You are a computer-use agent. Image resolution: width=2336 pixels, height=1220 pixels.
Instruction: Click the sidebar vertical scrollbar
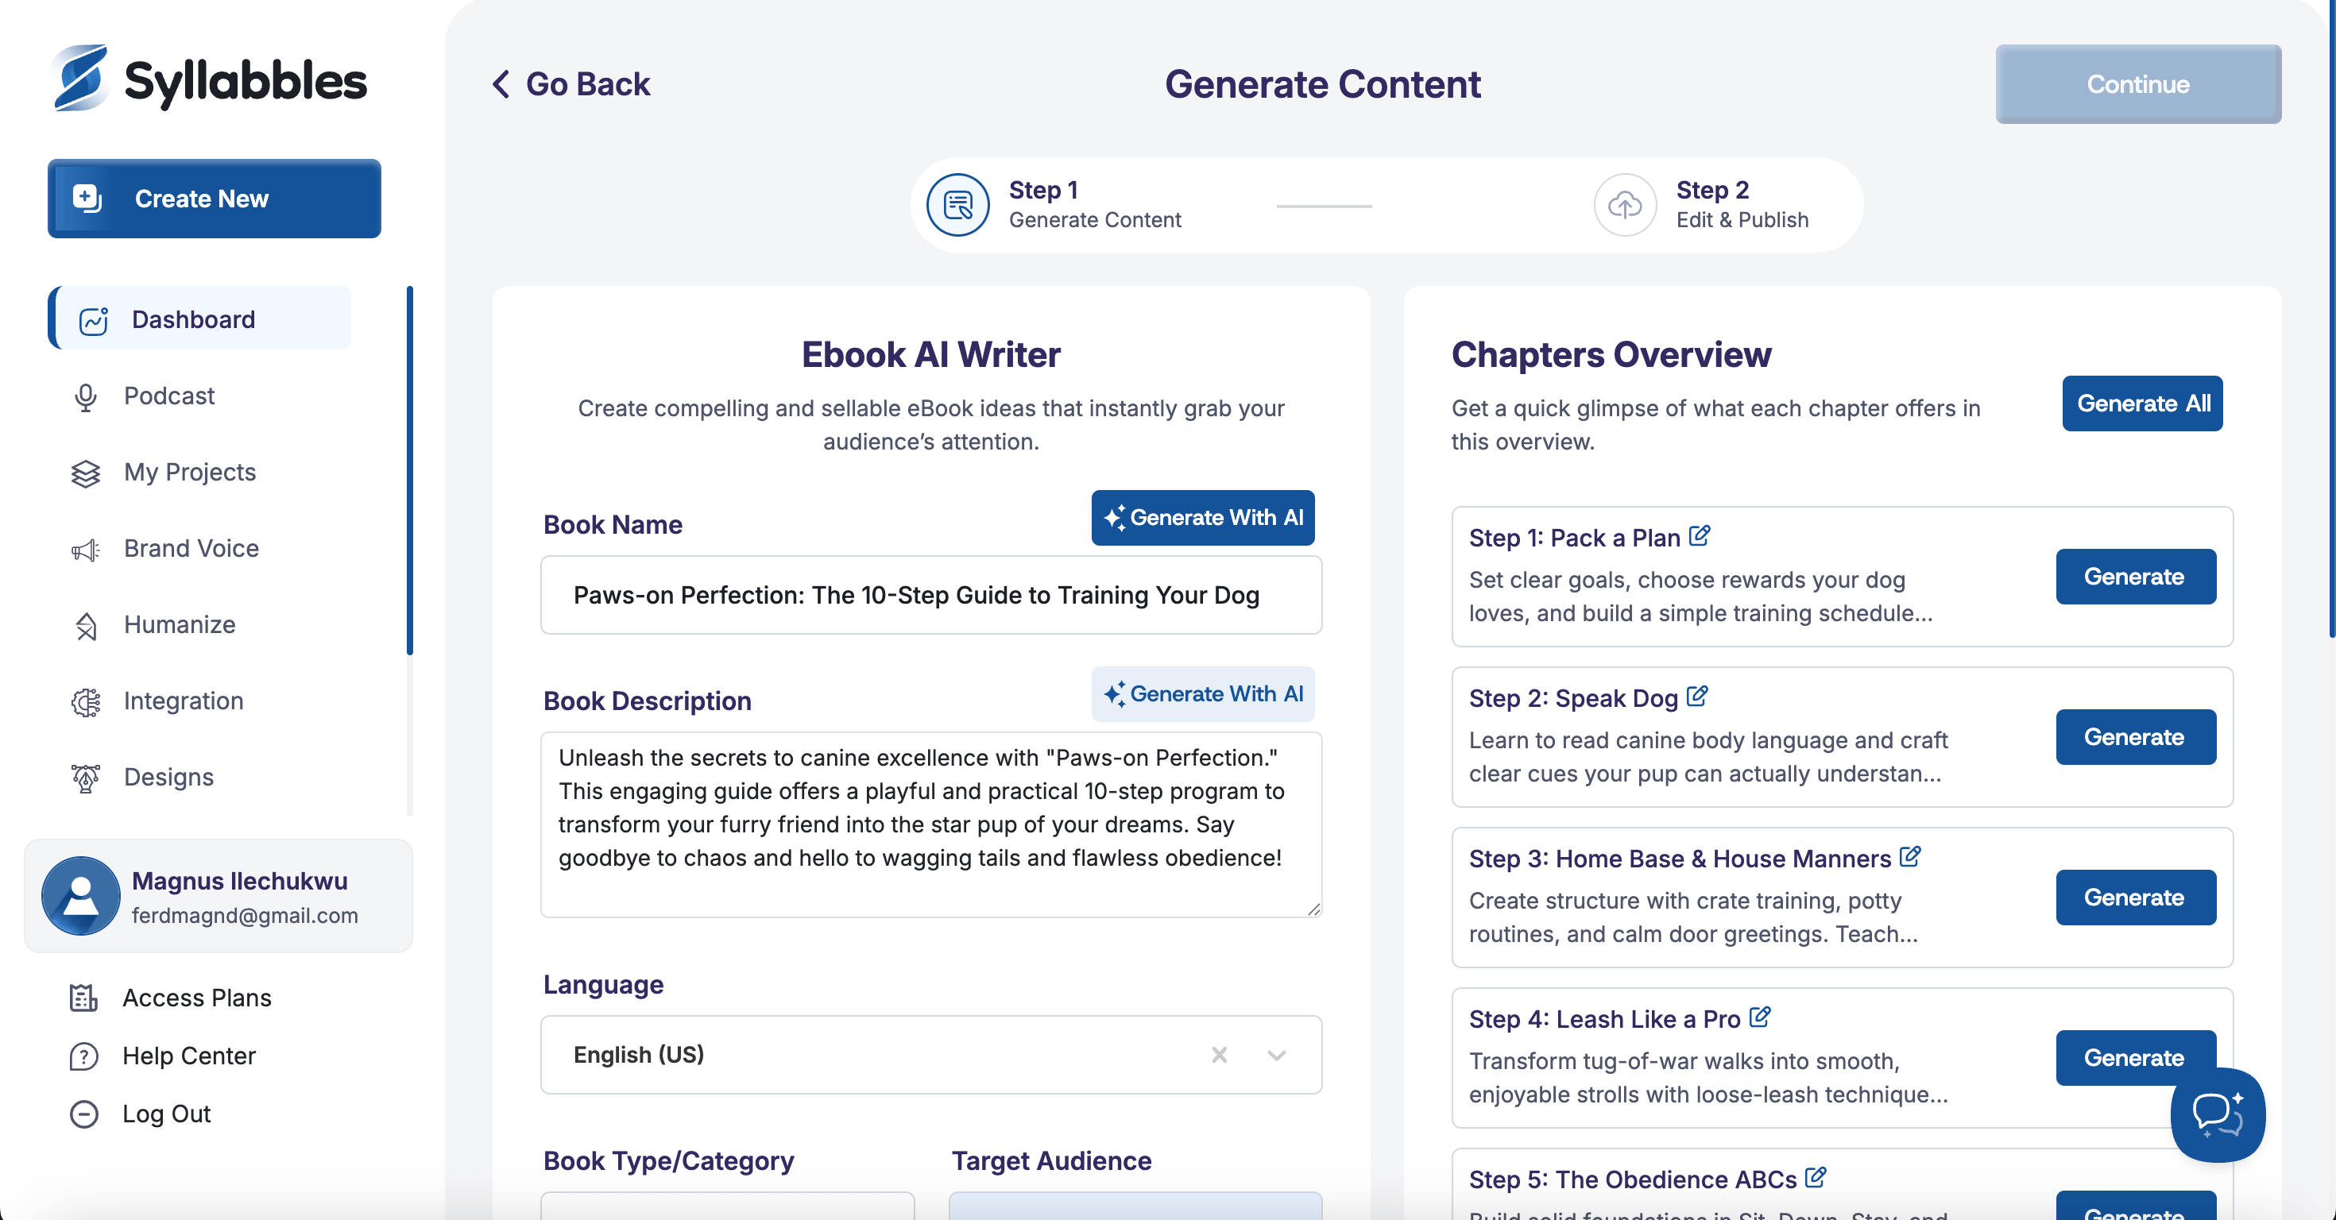(x=410, y=469)
